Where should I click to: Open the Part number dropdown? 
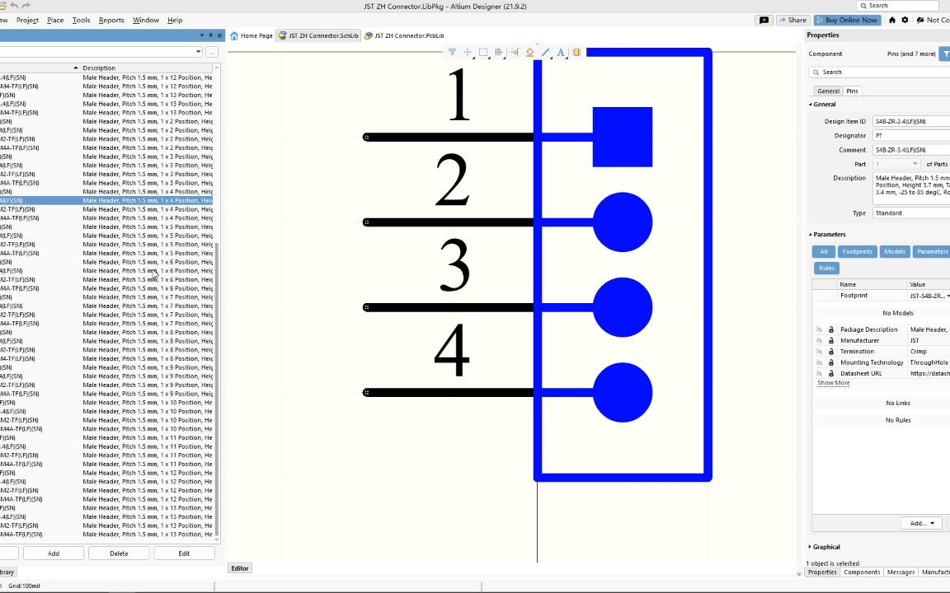pos(915,164)
